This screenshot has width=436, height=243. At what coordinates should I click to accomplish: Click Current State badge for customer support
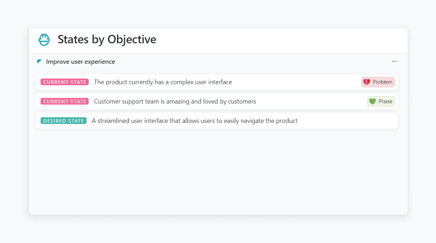65,101
